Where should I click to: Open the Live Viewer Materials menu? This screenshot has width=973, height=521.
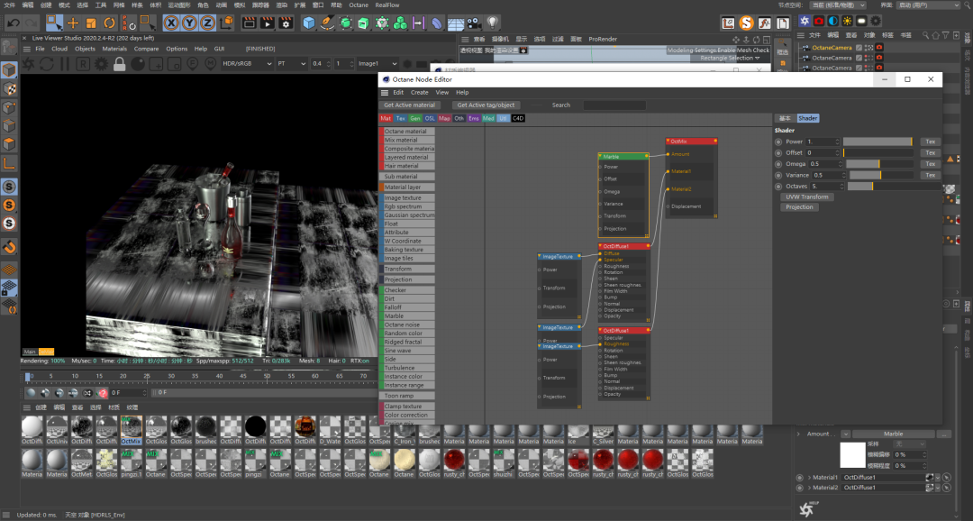114,49
